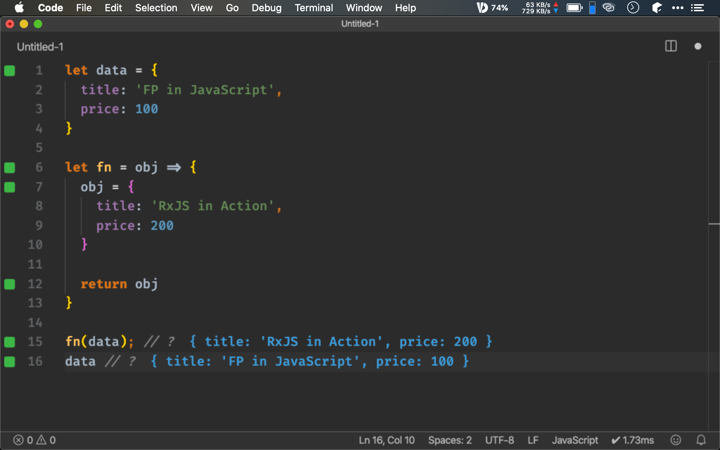720x450 pixels.
Task: Open the Selection menu
Action: click(x=156, y=8)
